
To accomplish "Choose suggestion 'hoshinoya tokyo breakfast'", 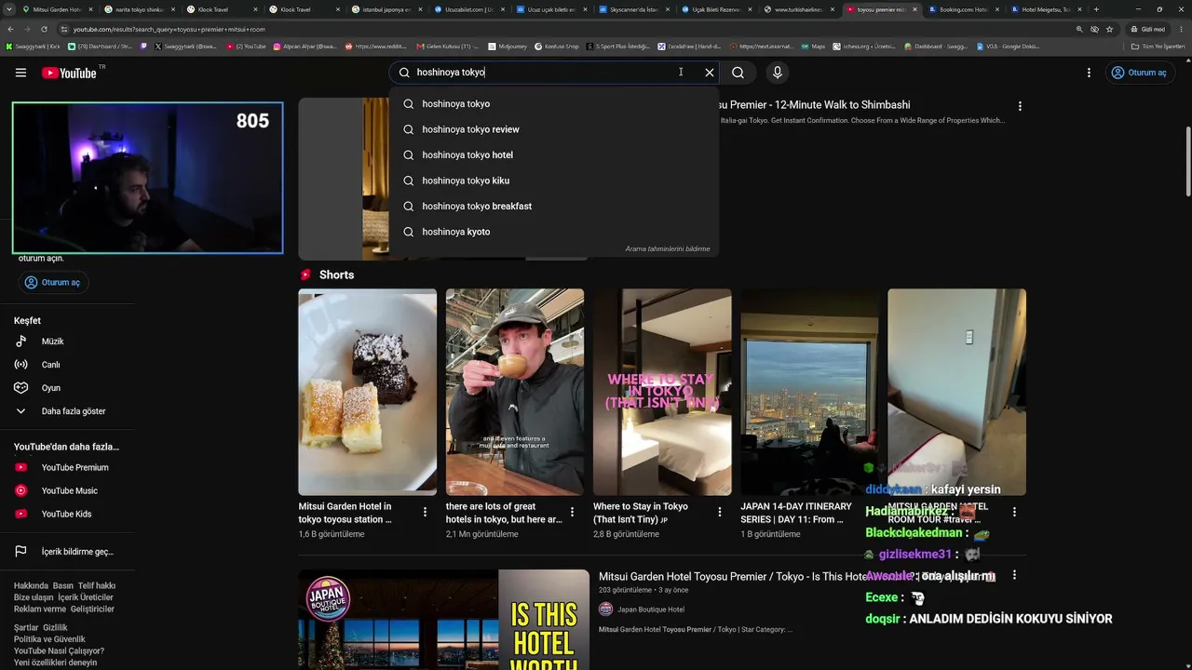I will [x=554, y=207].
